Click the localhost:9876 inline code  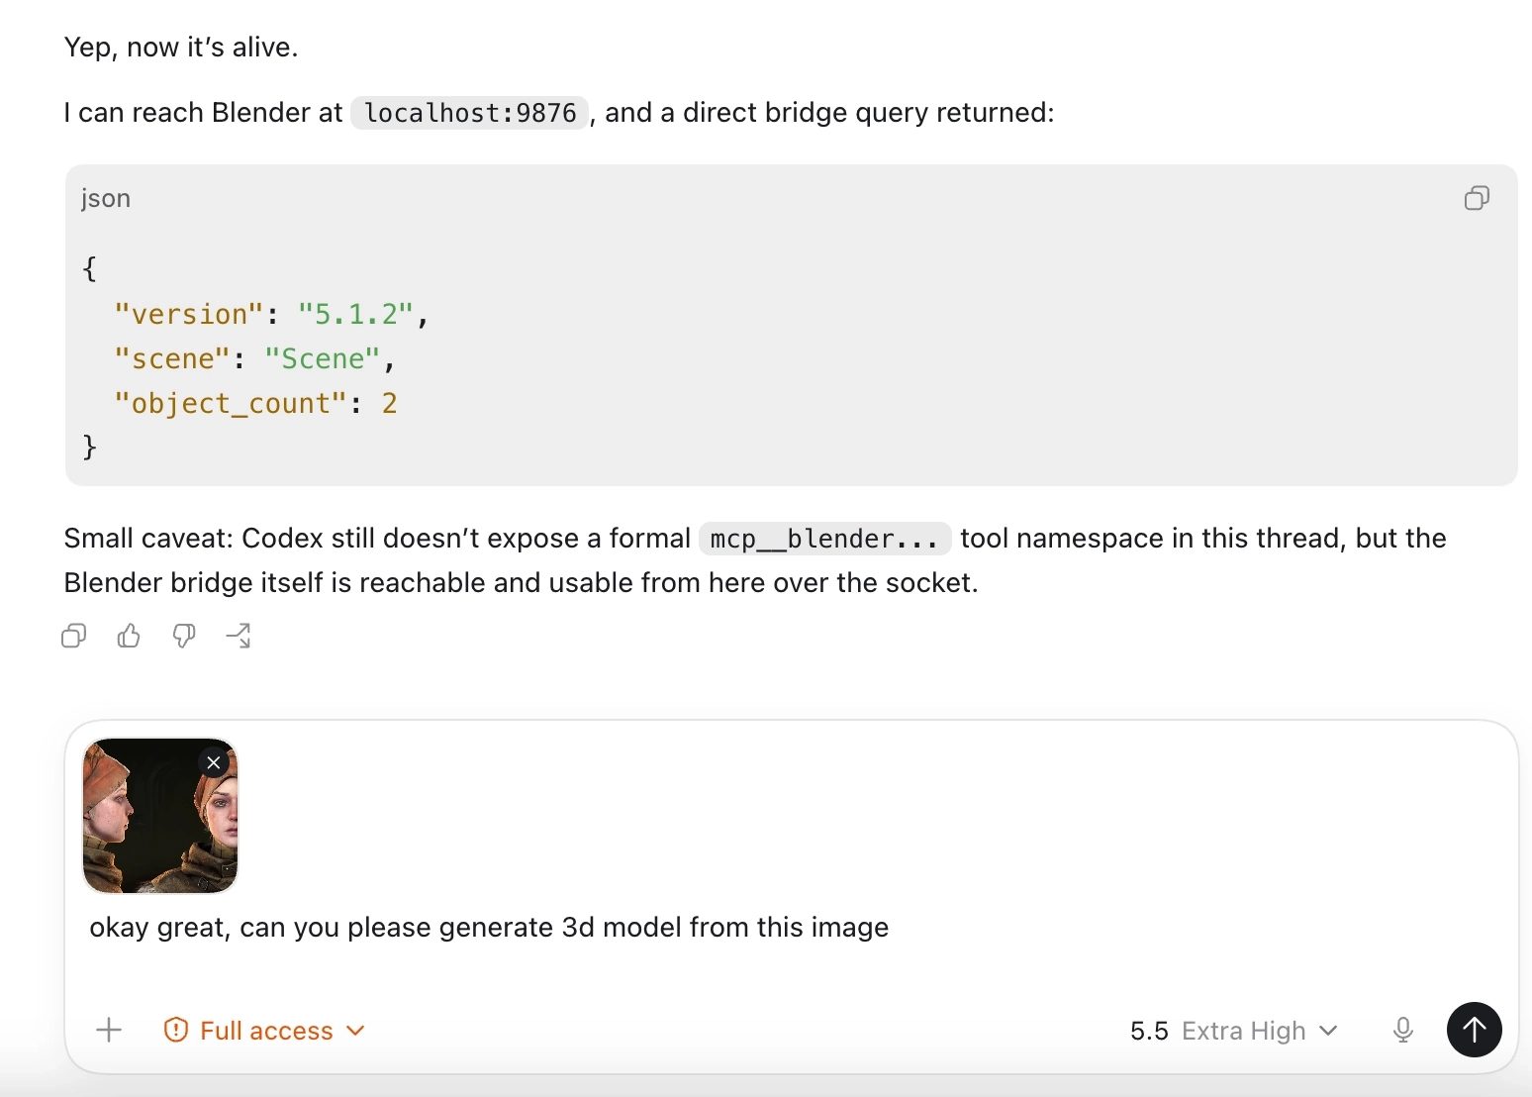click(470, 113)
